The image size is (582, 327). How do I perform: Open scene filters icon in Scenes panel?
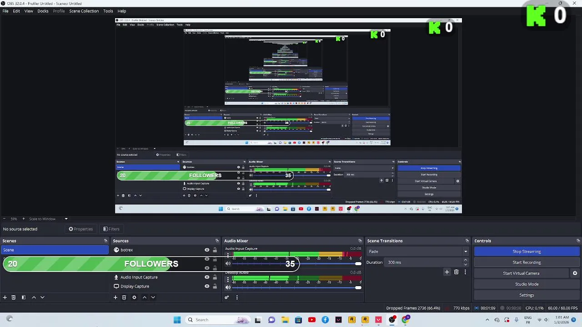click(24, 297)
